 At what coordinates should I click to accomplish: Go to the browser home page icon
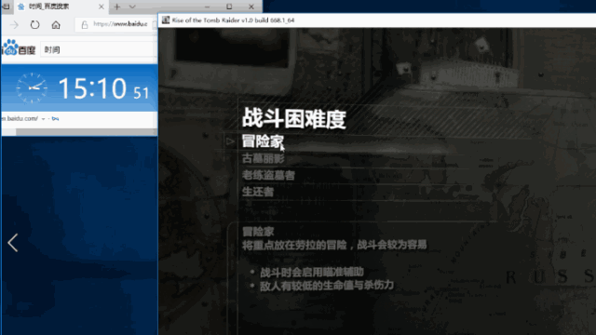[x=56, y=25]
